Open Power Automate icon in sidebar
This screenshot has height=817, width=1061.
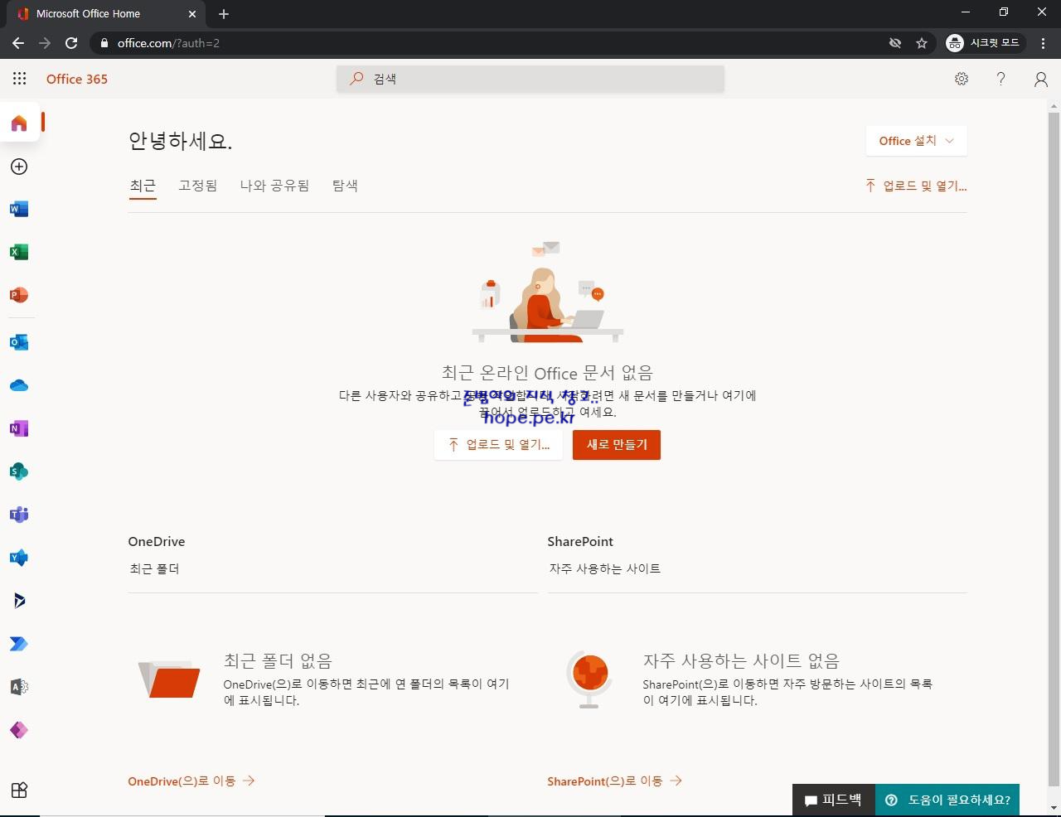pyautogui.click(x=19, y=644)
